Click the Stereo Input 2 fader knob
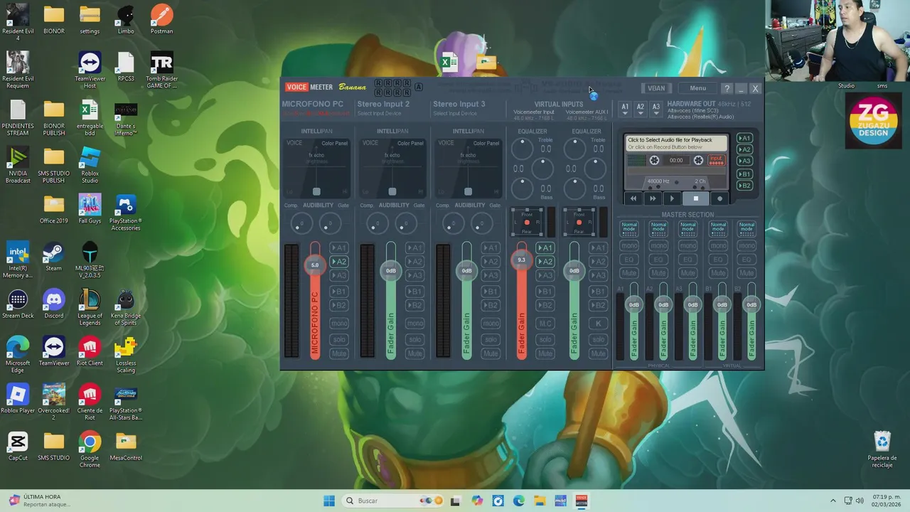Viewport: 910px width, 512px height. pos(391,270)
